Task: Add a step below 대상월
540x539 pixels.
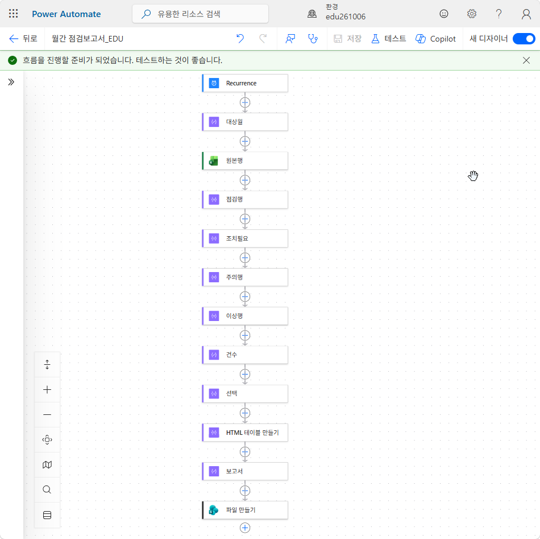Action: pyautogui.click(x=245, y=141)
